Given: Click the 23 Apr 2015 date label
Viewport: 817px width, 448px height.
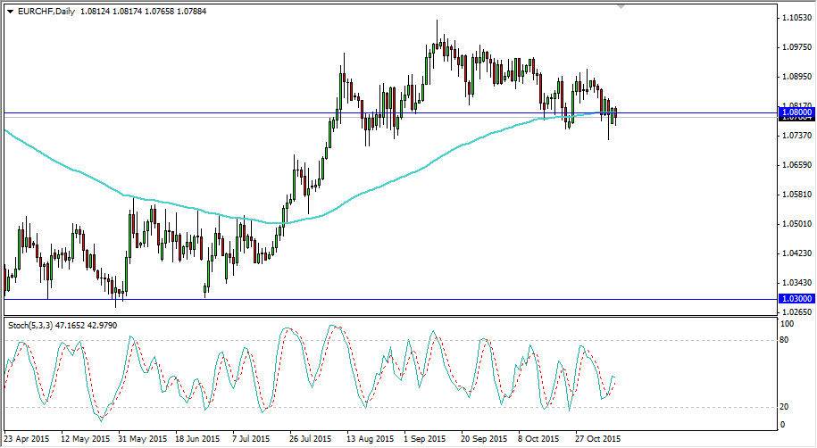Looking at the screenshot, I should (29, 440).
